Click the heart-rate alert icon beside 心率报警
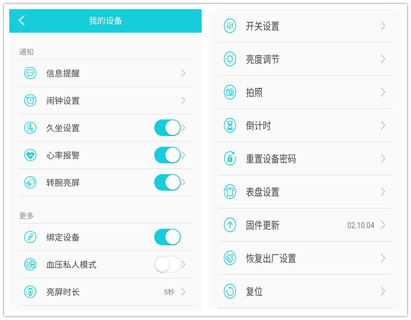The width and height of the screenshot is (411, 320). pos(30,155)
